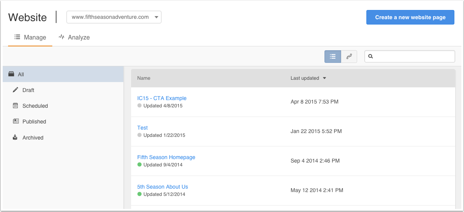This screenshot has width=464, height=212.
Task: Click Create a new website page button
Action: click(410, 17)
